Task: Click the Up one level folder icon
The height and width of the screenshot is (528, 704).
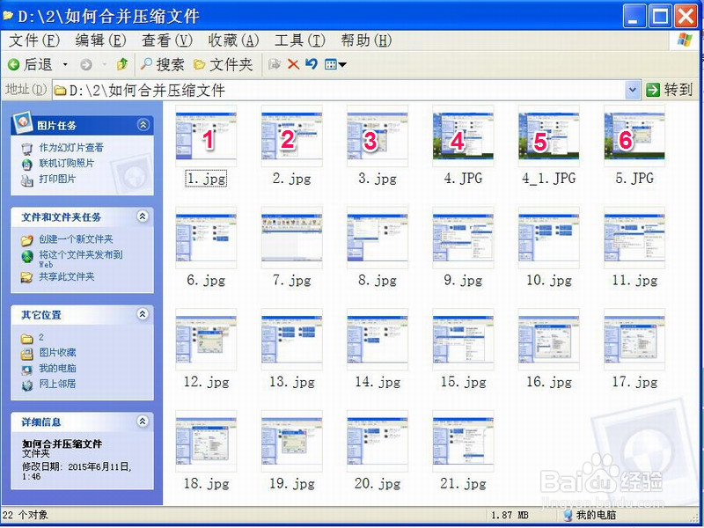Action: pyautogui.click(x=123, y=65)
